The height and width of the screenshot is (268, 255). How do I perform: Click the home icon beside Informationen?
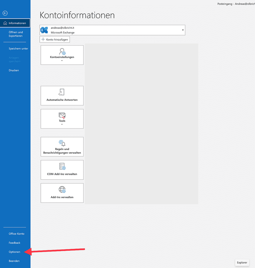pos(5,23)
